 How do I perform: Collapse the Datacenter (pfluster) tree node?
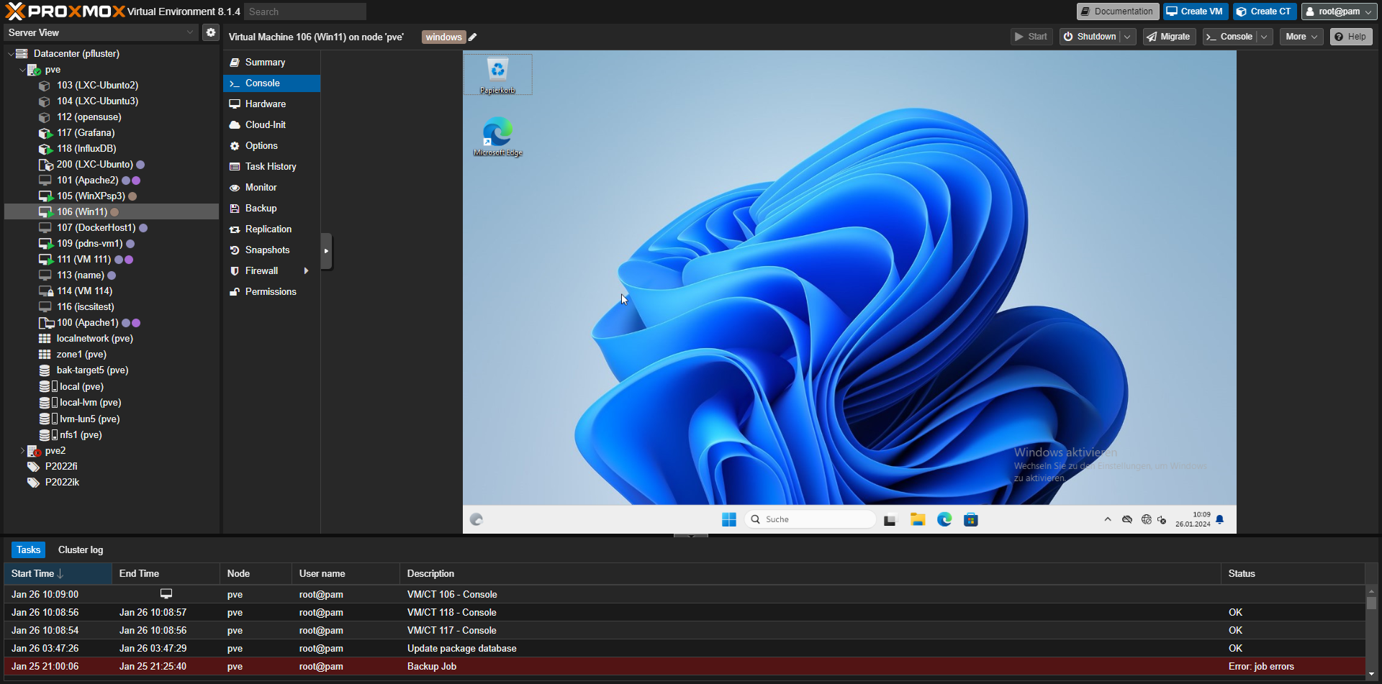pyautogui.click(x=11, y=54)
